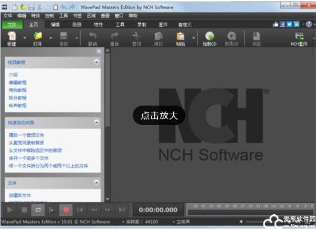Close the left sidebar panel with X

click(x=98, y=52)
